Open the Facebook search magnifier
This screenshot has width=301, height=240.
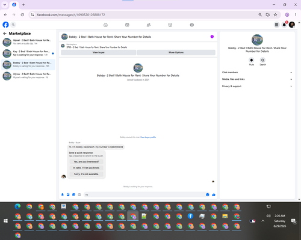(13, 25)
